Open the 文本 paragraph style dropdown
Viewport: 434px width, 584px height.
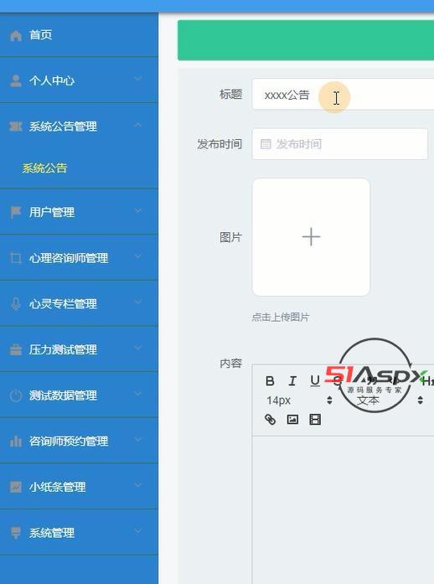[x=387, y=401]
